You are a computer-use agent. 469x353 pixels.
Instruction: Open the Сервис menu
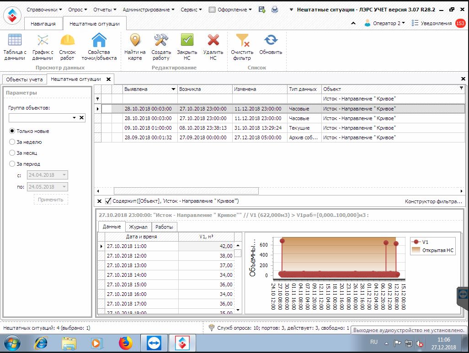click(191, 10)
